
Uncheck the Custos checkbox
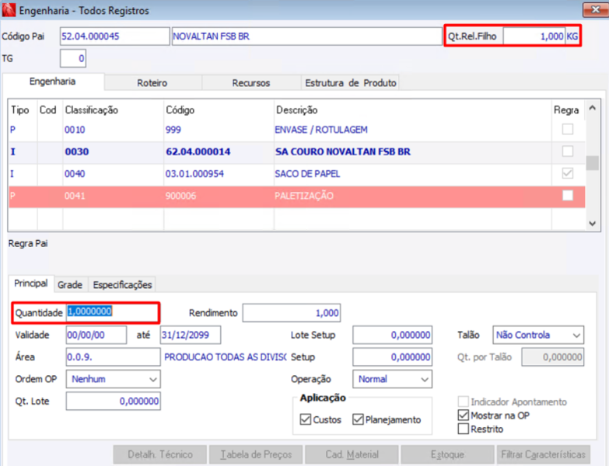[x=306, y=419]
